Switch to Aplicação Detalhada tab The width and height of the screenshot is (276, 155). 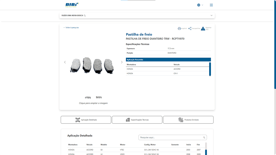coord(86,120)
